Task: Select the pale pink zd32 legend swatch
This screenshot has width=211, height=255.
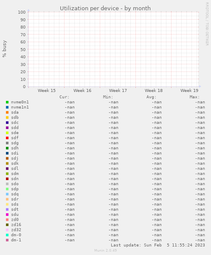Action: click(x=7, y=230)
